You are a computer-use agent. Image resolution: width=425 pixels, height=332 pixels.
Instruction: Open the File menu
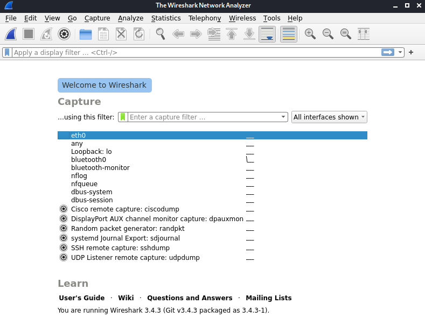coord(11,18)
